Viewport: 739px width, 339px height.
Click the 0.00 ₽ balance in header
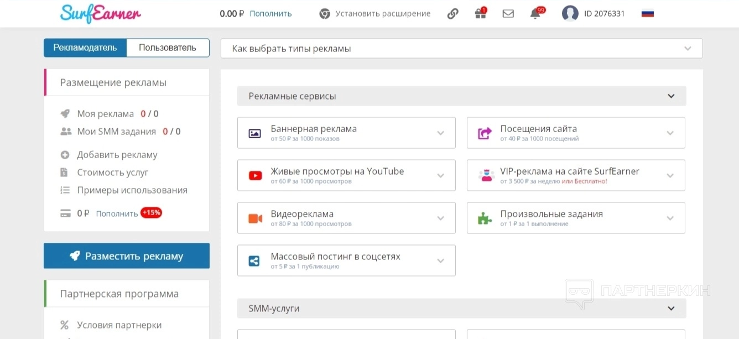click(232, 14)
